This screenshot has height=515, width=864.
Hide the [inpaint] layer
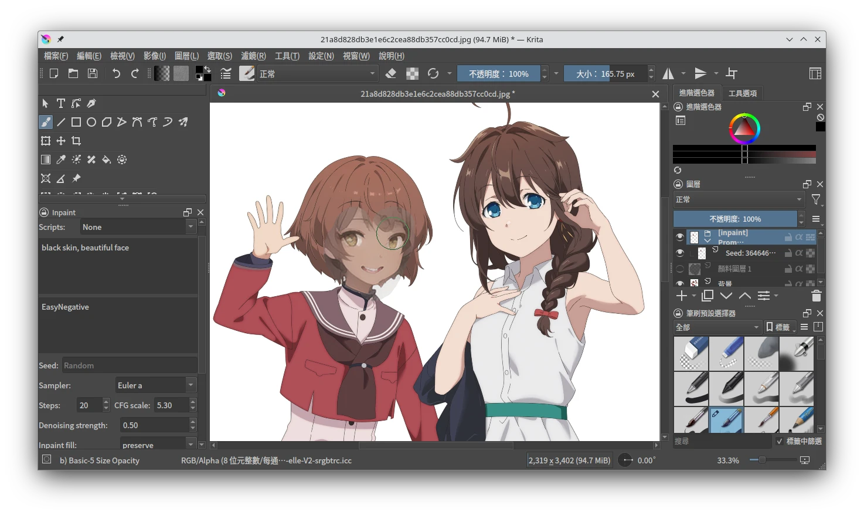pos(679,237)
